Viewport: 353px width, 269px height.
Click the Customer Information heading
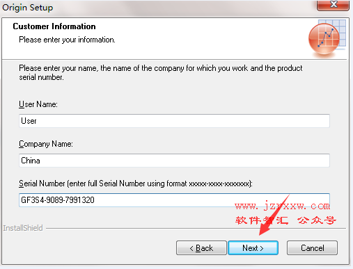click(54, 26)
